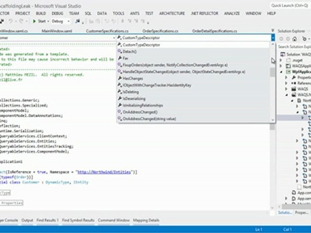Open the Output tab at bottom
The image size is (311, 233).
click(x=27, y=220)
